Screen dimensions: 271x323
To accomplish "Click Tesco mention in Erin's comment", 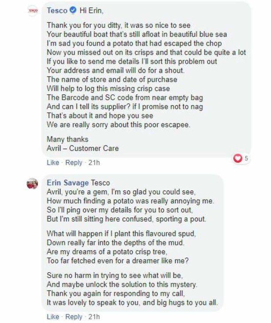I will coord(100,183).
